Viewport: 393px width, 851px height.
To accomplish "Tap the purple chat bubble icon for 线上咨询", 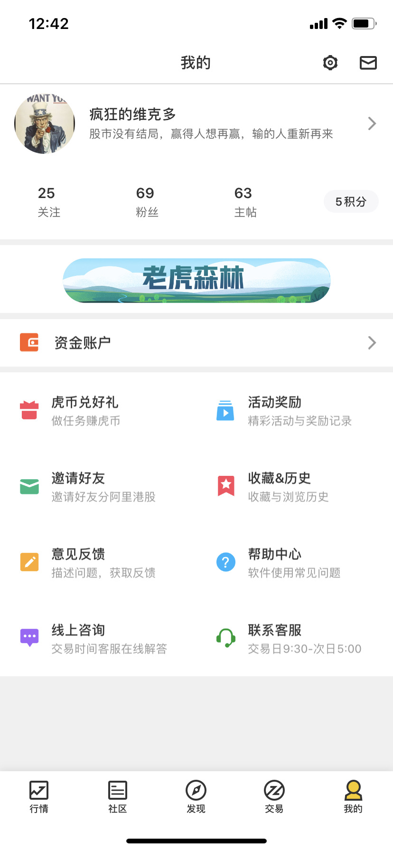I will [29, 638].
